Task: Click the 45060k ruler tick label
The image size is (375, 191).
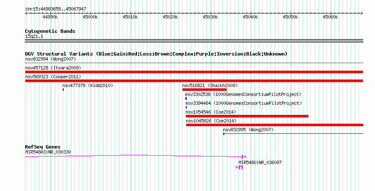Action: click(330, 17)
